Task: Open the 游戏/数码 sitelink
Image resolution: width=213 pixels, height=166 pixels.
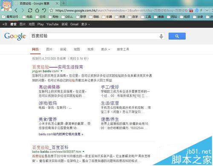Action: pyautogui.click(x=48, y=103)
